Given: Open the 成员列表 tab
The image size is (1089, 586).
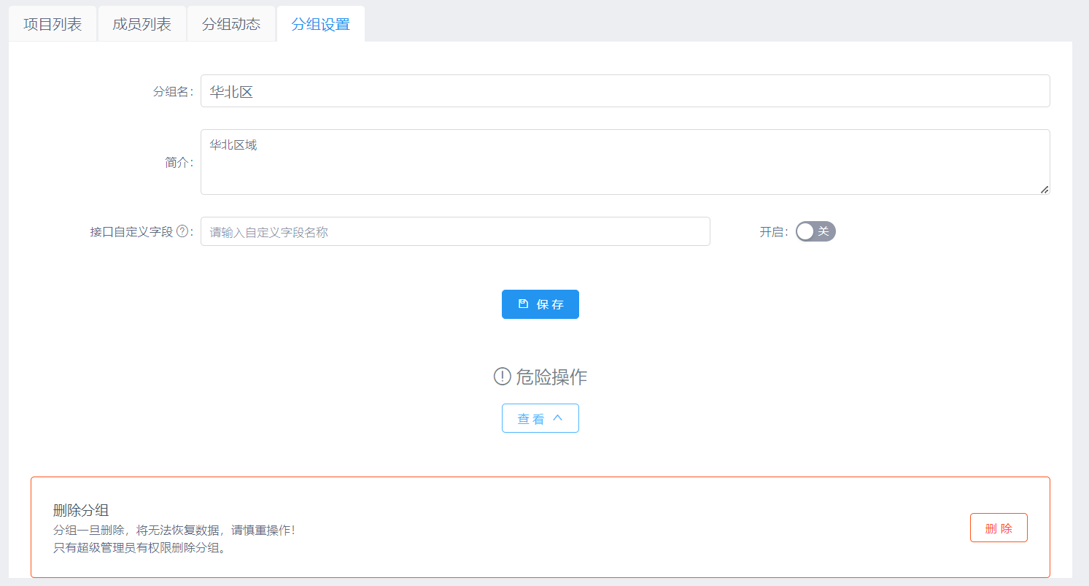Looking at the screenshot, I should click(142, 24).
